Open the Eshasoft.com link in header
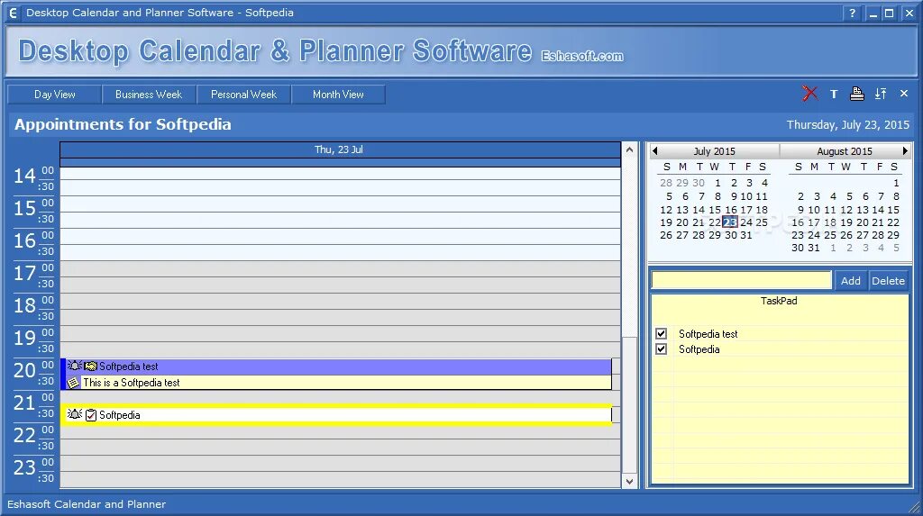The height and width of the screenshot is (516, 923). point(582,56)
